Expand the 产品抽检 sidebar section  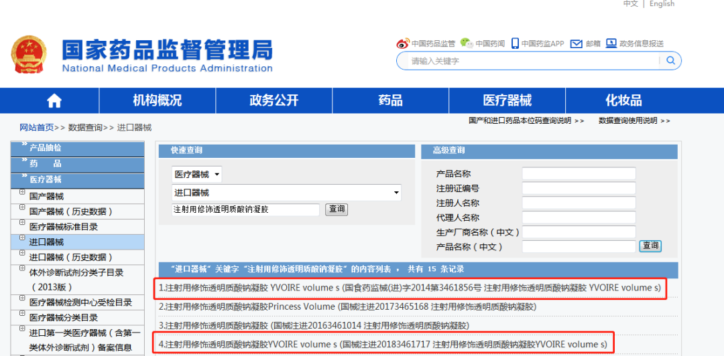coord(77,149)
